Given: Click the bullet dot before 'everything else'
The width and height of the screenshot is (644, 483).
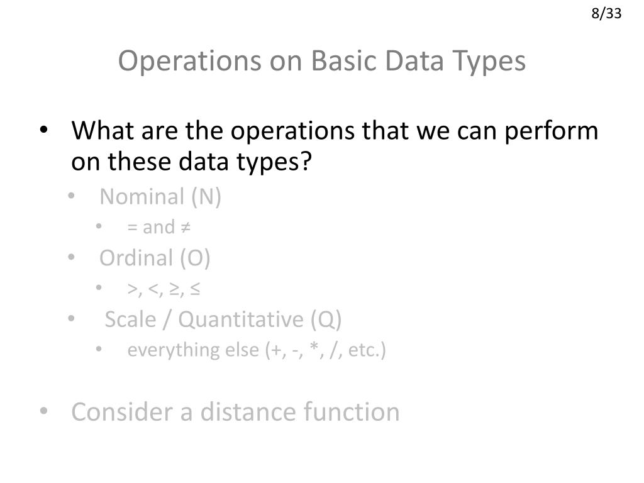Looking at the screenshot, I should click(99, 349).
